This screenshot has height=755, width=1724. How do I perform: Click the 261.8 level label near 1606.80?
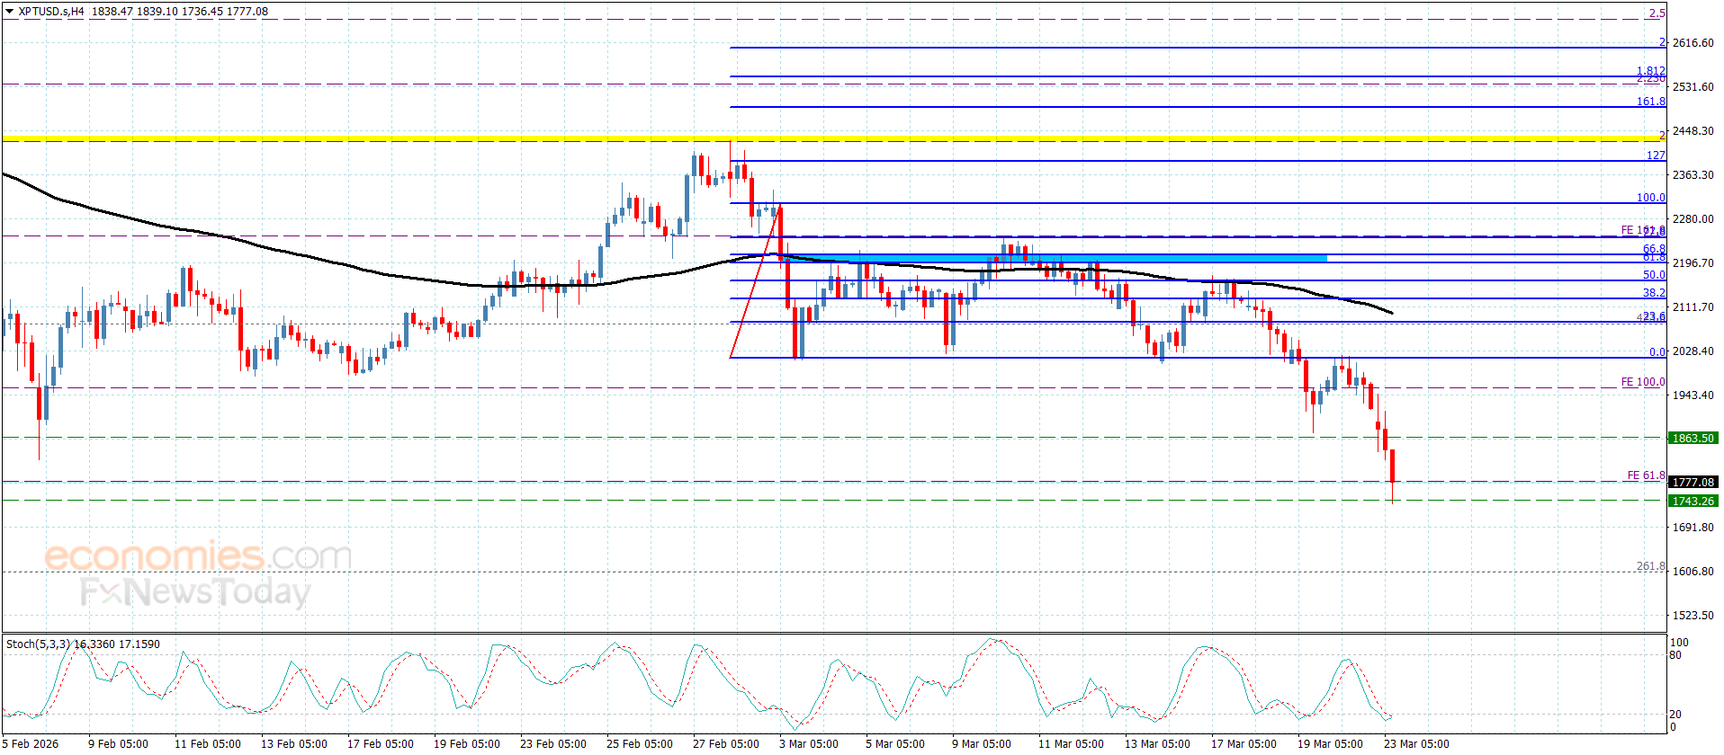click(x=1651, y=566)
